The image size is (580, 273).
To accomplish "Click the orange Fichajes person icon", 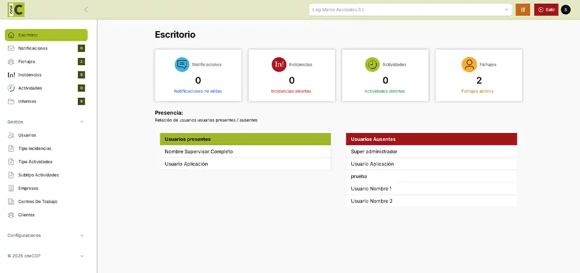I will [x=469, y=64].
